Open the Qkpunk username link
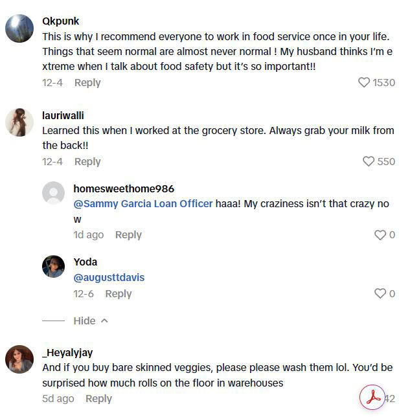Viewport: 399px width, 417px height. pyautogui.click(x=61, y=21)
